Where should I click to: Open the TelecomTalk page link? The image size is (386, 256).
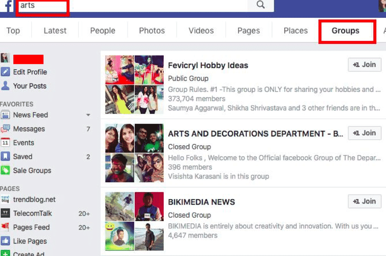[x=33, y=213]
